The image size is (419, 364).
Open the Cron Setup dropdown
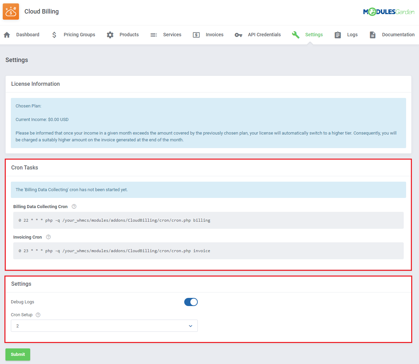click(x=104, y=326)
